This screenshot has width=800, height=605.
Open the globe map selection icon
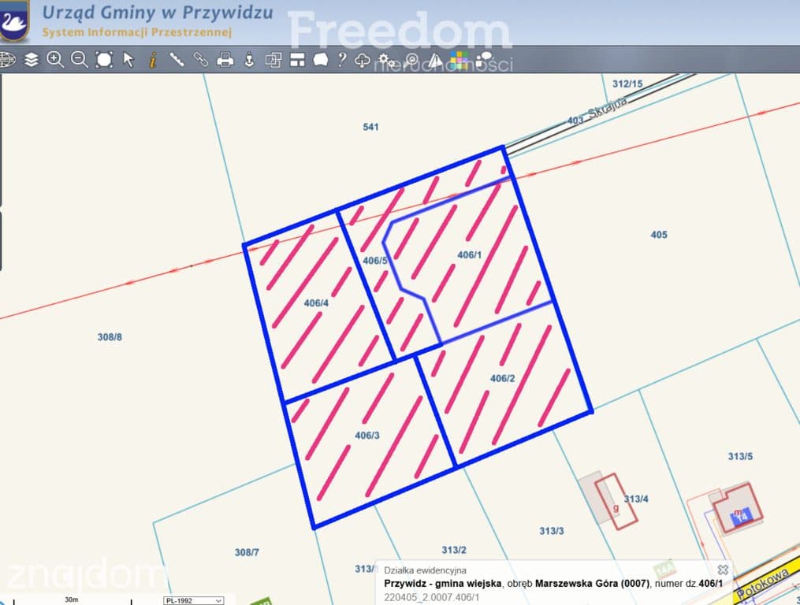pyautogui.click(x=7, y=60)
